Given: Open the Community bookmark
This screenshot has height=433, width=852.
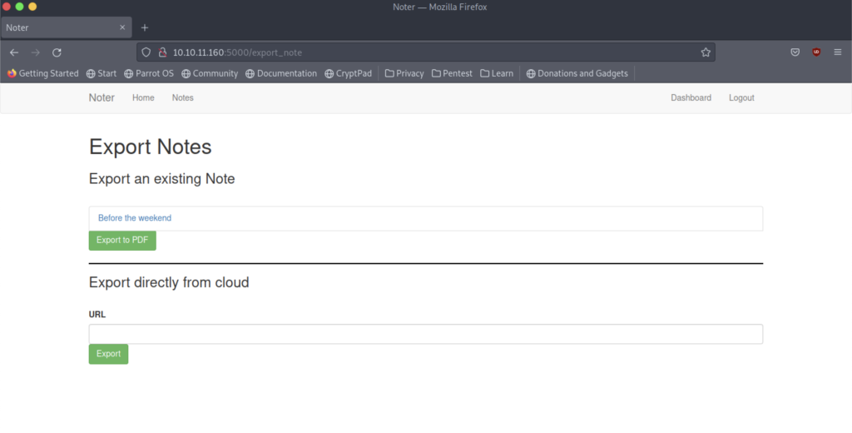Looking at the screenshot, I should [x=210, y=73].
